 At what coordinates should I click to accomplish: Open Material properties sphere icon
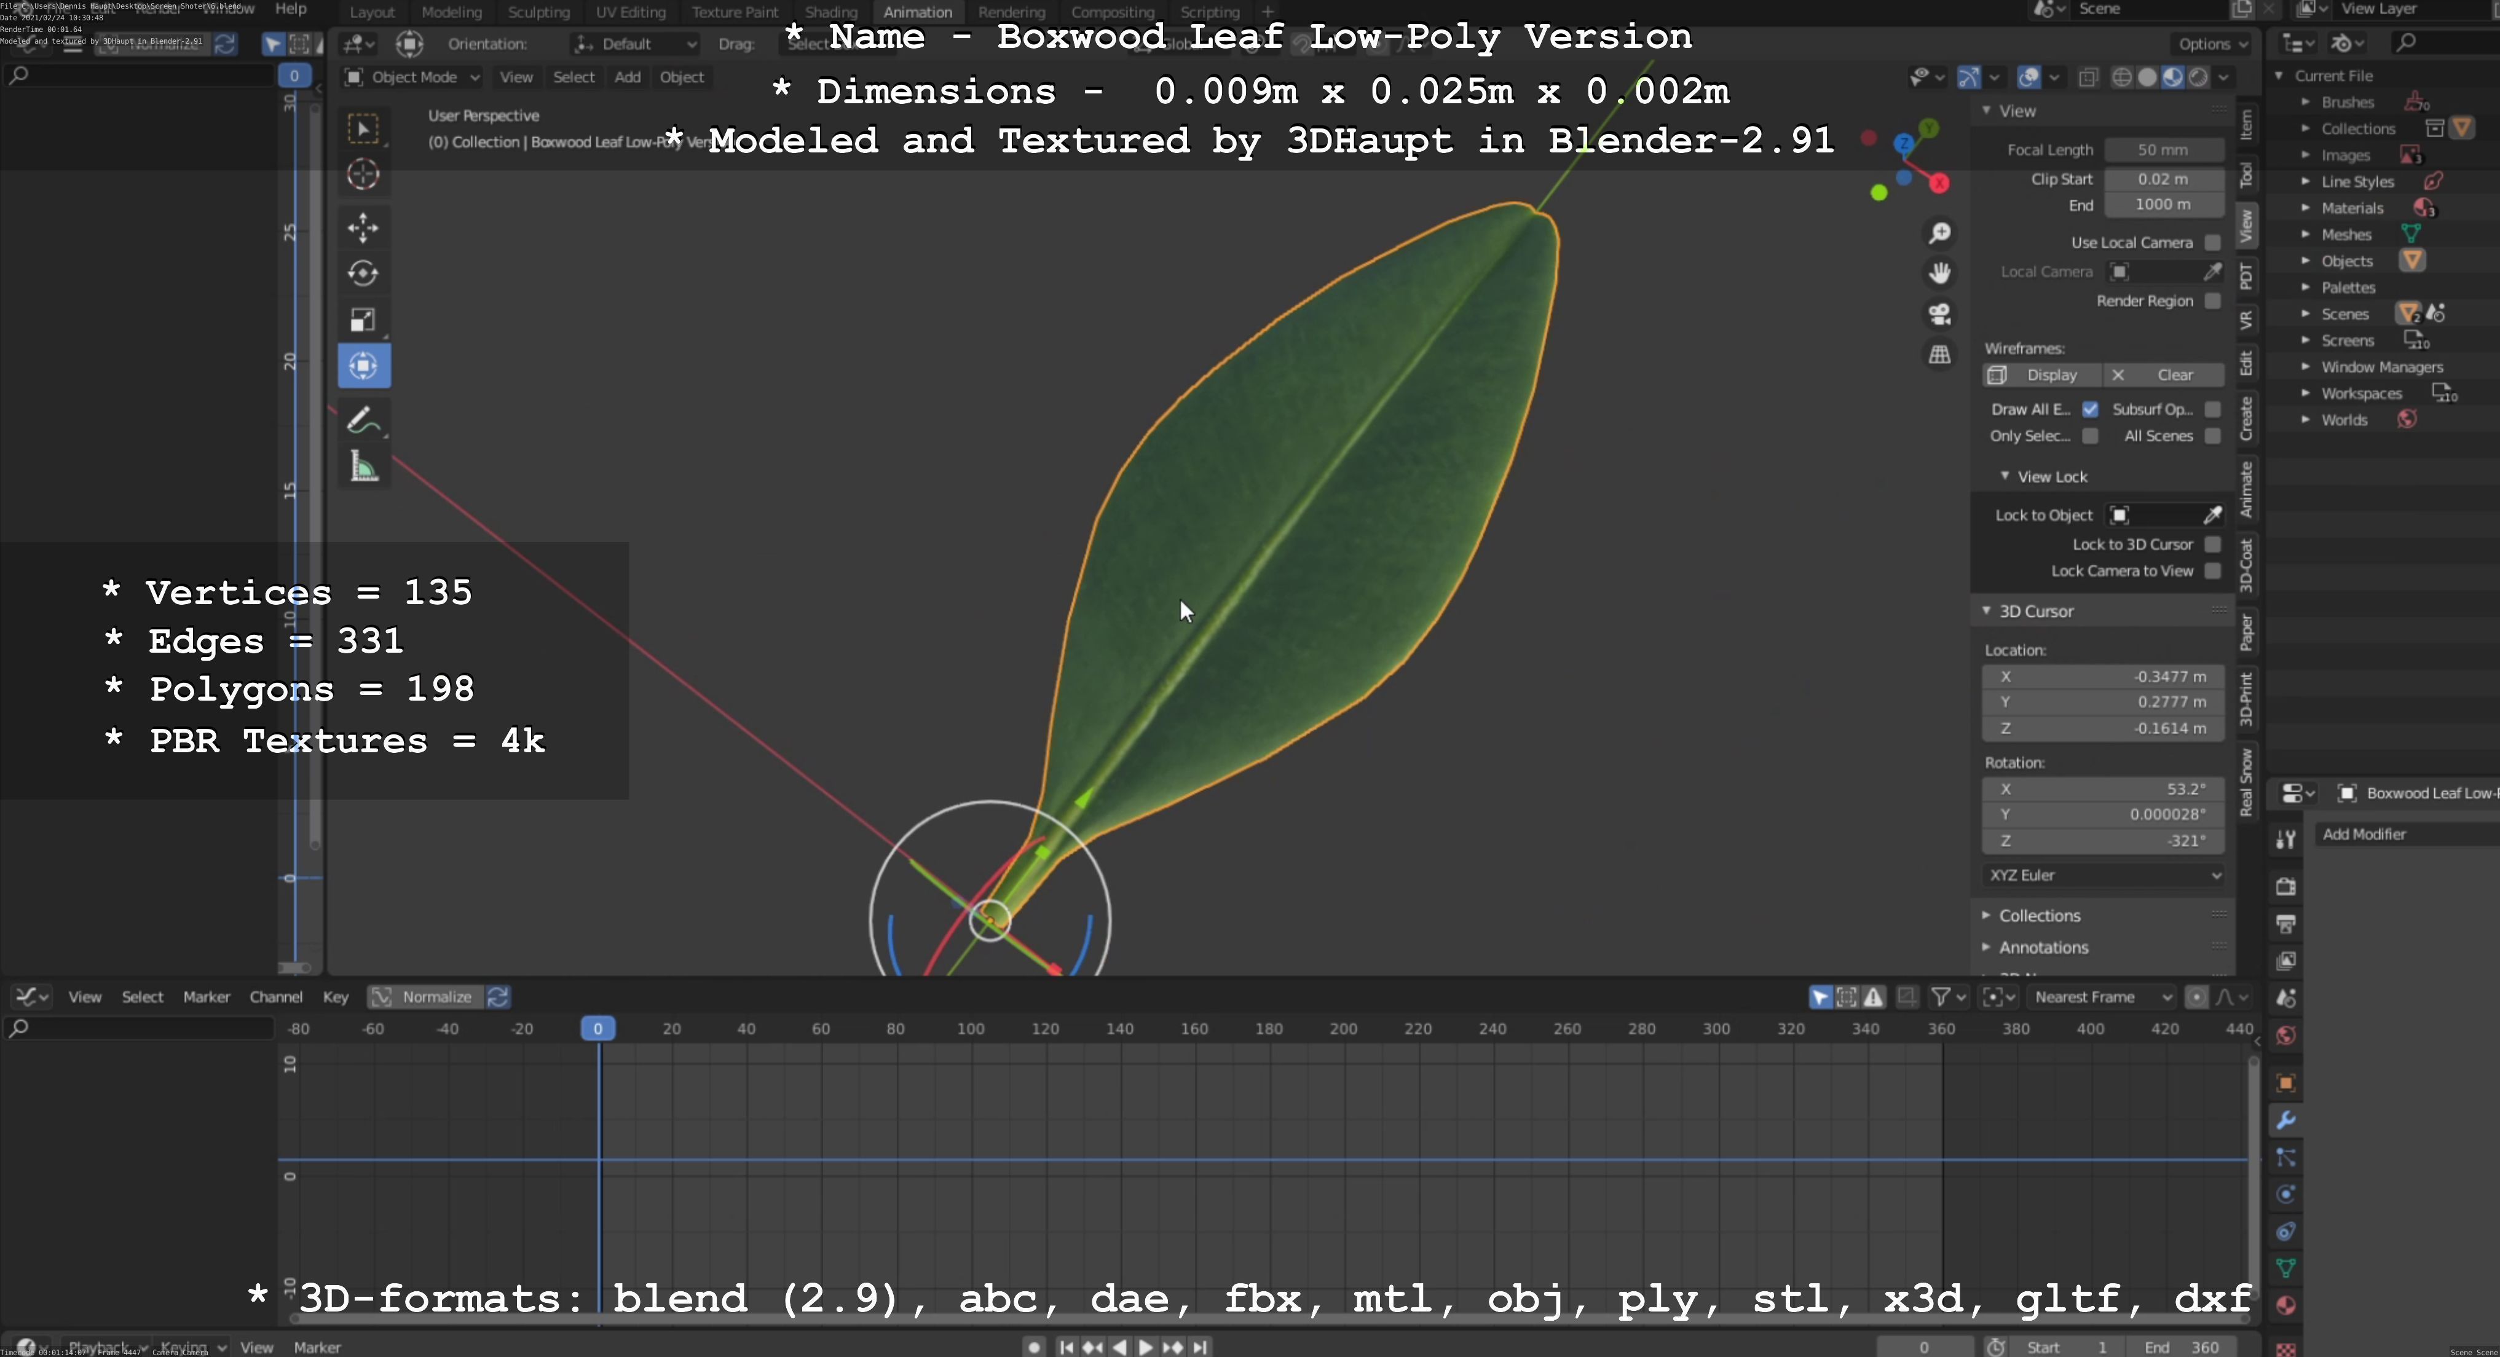coord(2285,1305)
